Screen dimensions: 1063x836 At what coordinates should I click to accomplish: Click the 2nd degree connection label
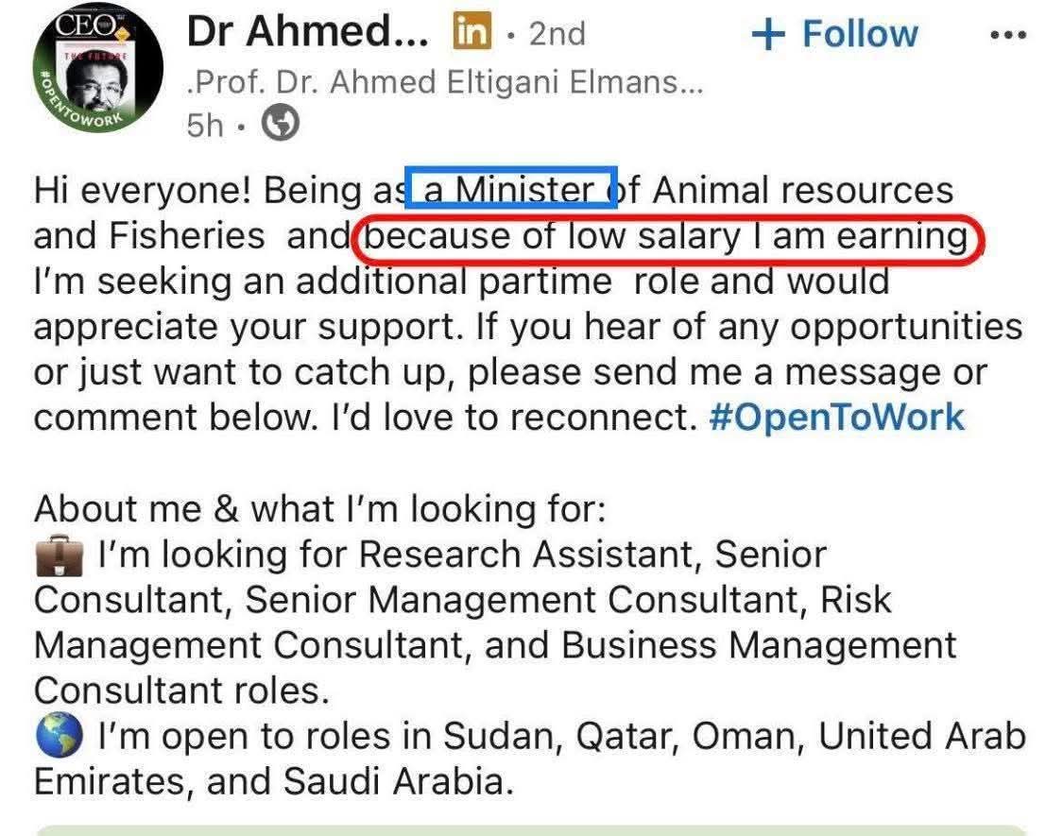coord(557,34)
